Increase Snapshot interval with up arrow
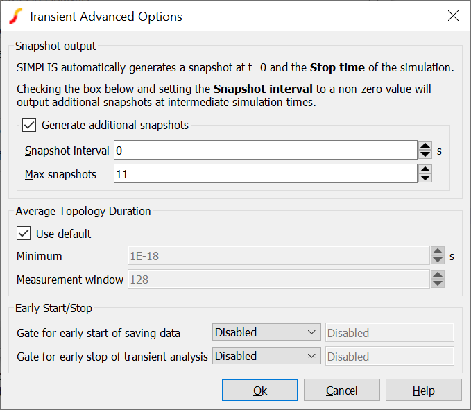Viewport: 471px width, 410px height. click(x=425, y=146)
